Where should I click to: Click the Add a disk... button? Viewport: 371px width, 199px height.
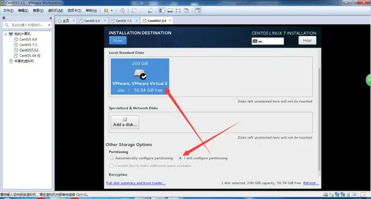(x=125, y=122)
